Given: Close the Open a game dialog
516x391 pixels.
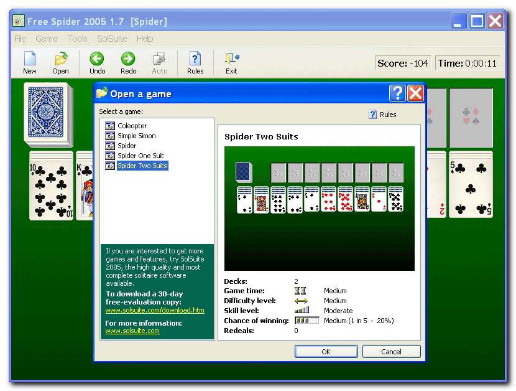Looking at the screenshot, I should pyautogui.click(x=415, y=93).
